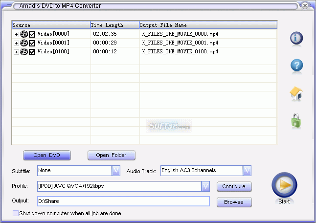Uncheck the Video[0000] checkbox
Image resolution: width=316 pixels, height=223 pixels.
[x=32, y=34]
